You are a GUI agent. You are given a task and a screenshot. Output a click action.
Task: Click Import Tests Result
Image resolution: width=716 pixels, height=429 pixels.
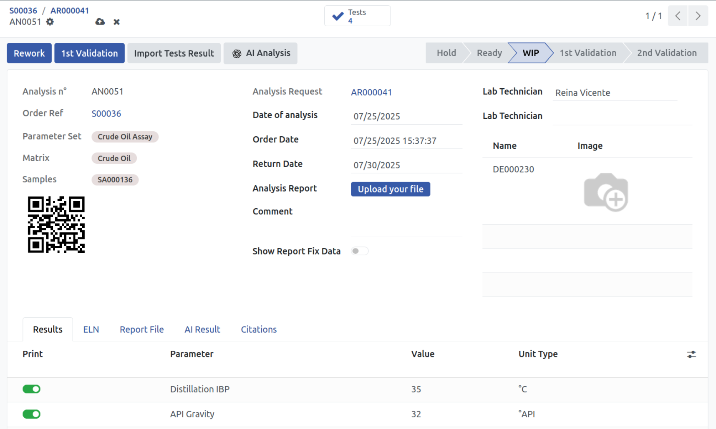click(174, 53)
